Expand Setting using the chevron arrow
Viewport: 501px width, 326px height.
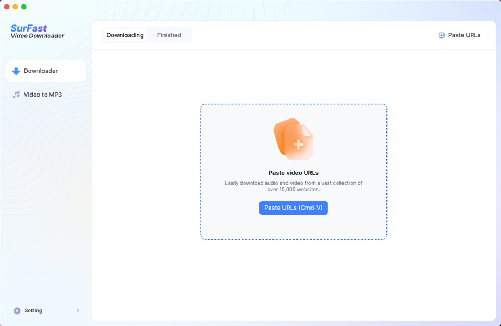point(78,311)
